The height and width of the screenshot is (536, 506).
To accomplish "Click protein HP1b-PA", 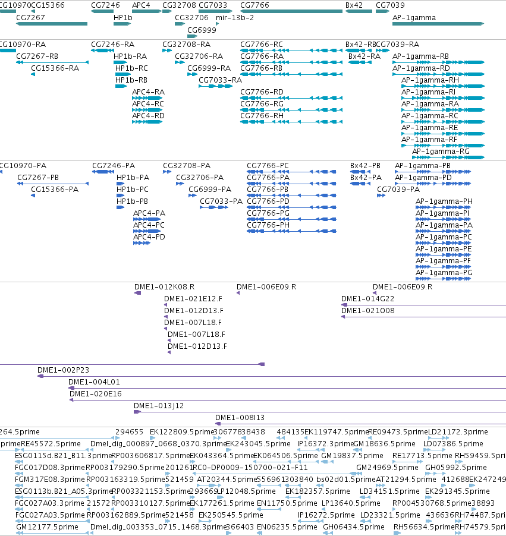I will [133, 178].
